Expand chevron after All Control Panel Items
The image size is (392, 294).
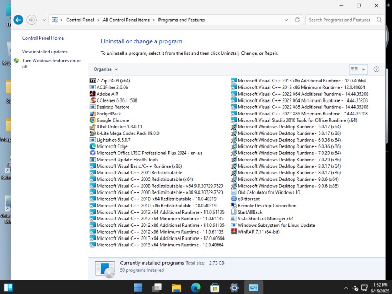[x=154, y=20]
